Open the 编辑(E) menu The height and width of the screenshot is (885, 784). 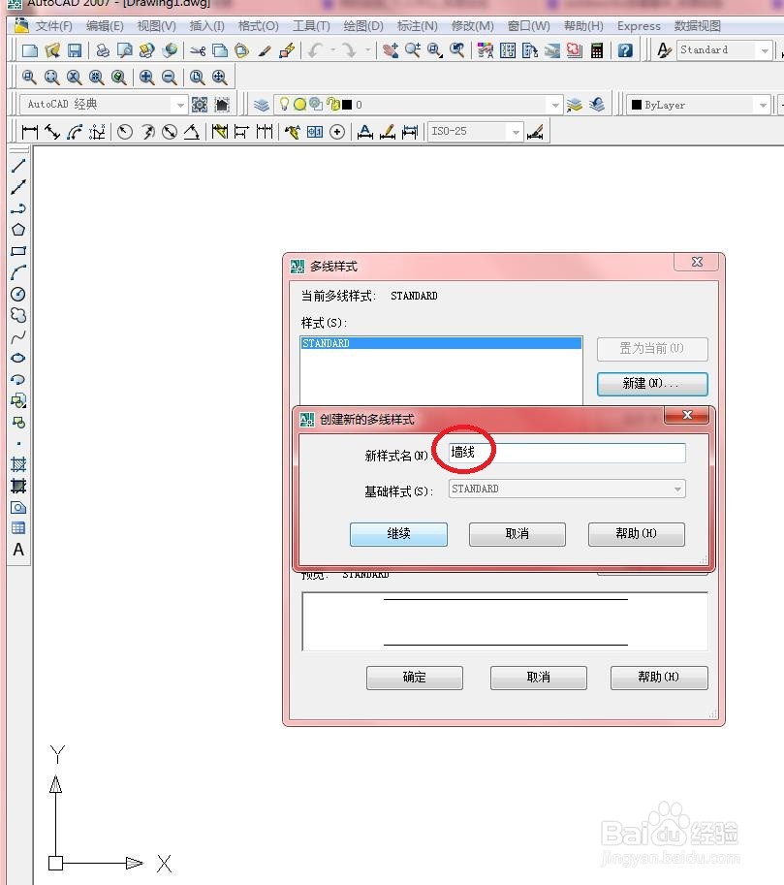coord(105,26)
